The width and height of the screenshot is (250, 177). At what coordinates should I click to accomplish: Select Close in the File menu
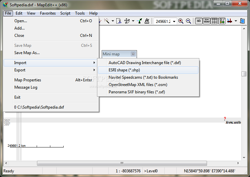(x=51, y=36)
